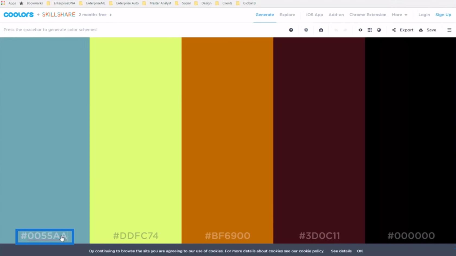This screenshot has height=256, width=456.
Task: Open the grid alternative shades icon
Action: [370, 30]
